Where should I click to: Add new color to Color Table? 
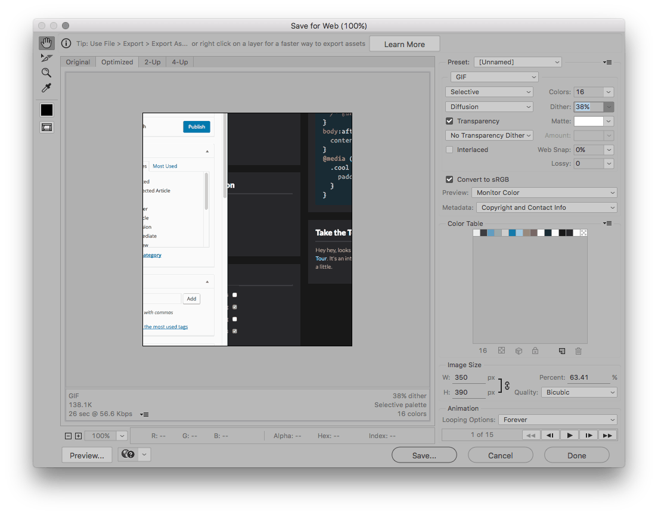(x=562, y=351)
